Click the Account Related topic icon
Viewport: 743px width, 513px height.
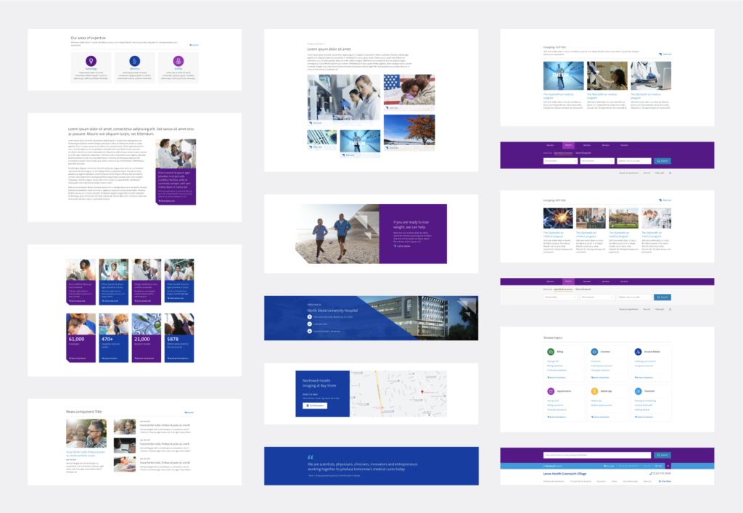638,351
